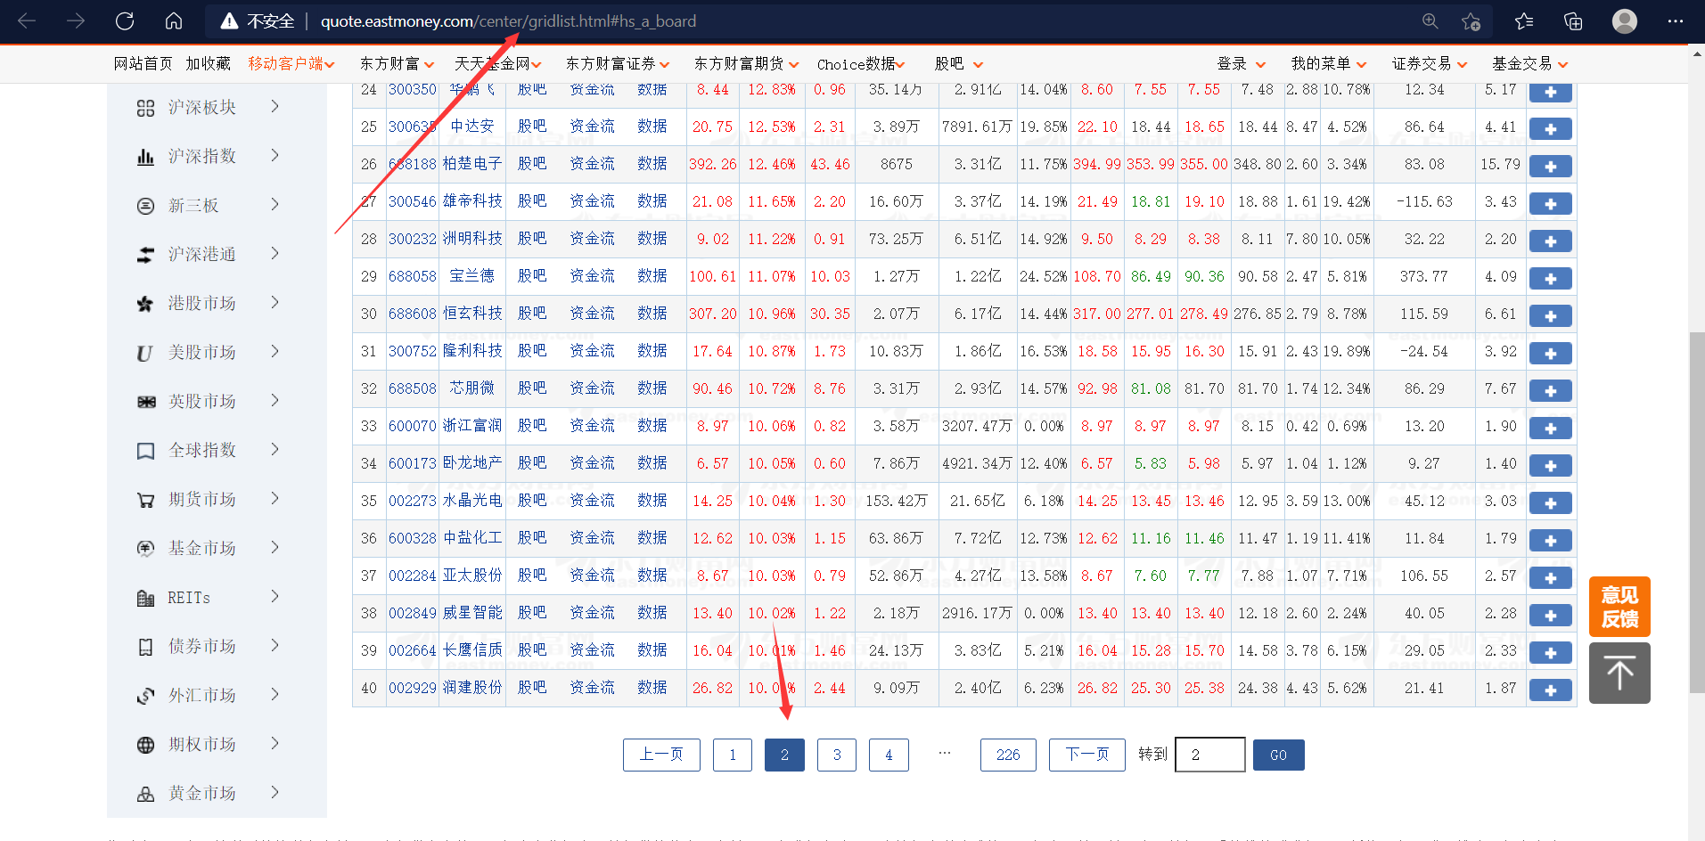Image resolution: width=1705 pixels, height=841 pixels.
Task: Focus the 转到 page number input field
Action: (1210, 755)
